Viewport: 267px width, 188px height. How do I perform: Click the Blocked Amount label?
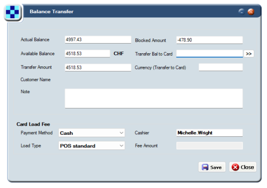[151, 41]
